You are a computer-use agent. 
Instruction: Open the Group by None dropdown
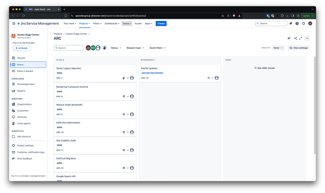(278, 48)
